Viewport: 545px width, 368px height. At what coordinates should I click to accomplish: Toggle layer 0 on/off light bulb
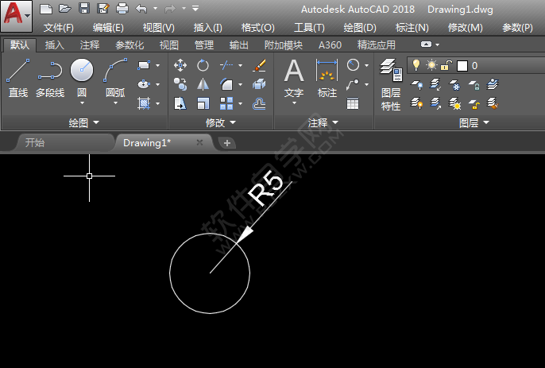click(x=416, y=65)
